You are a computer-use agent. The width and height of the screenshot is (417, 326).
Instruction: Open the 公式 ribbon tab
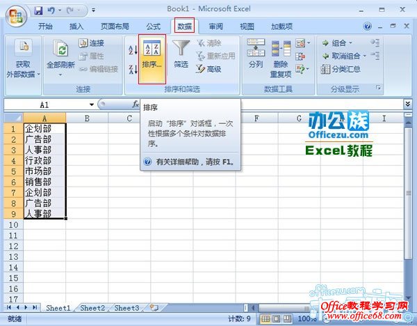click(x=154, y=26)
